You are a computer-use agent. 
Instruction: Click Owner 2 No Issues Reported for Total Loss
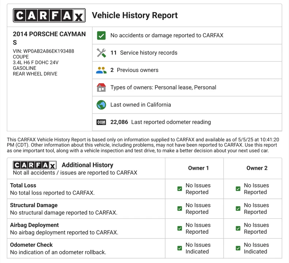tap(256, 189)
